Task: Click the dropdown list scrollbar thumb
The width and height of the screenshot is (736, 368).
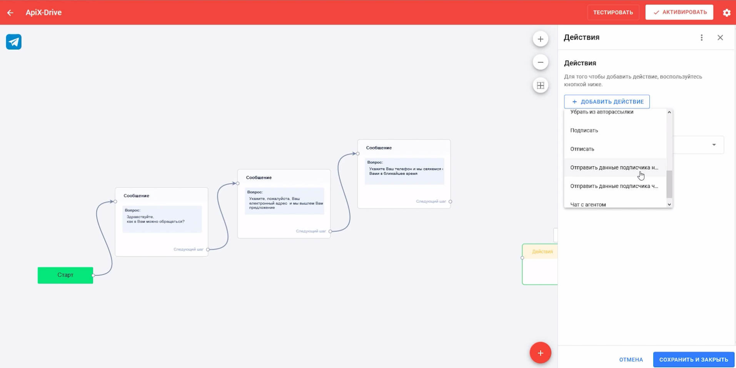Action: [669, 184]
